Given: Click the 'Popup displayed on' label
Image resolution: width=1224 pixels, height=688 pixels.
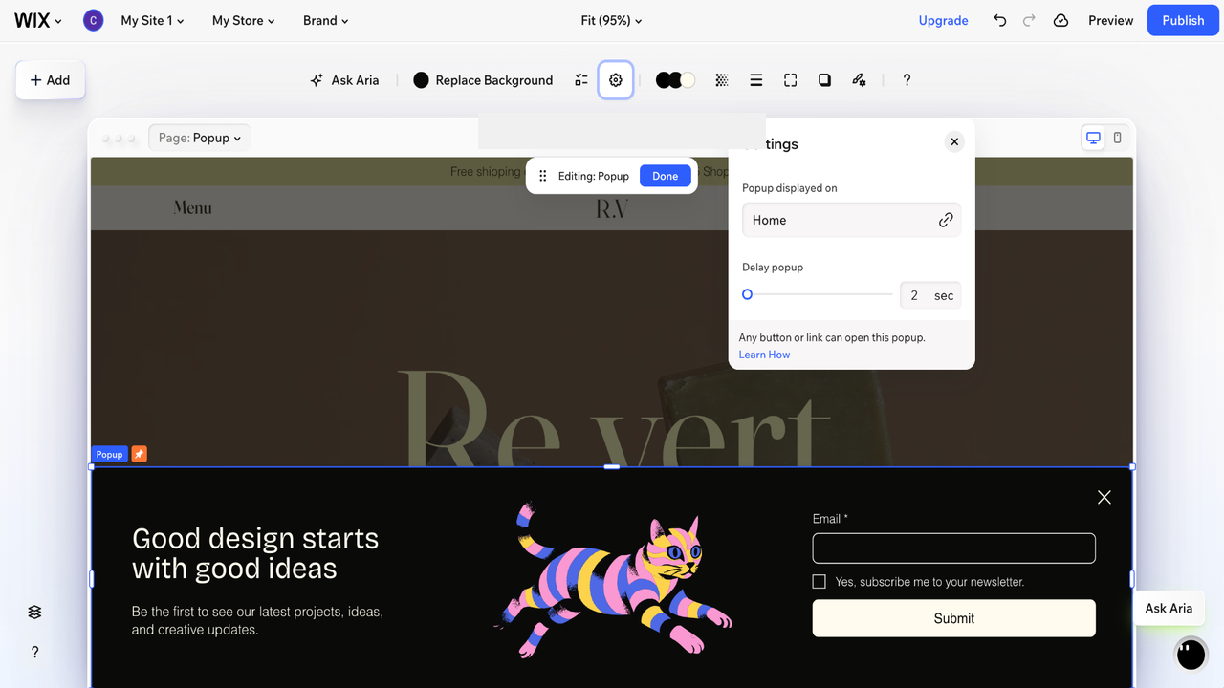Looking at the screenshot, I should tap(790, 188).
